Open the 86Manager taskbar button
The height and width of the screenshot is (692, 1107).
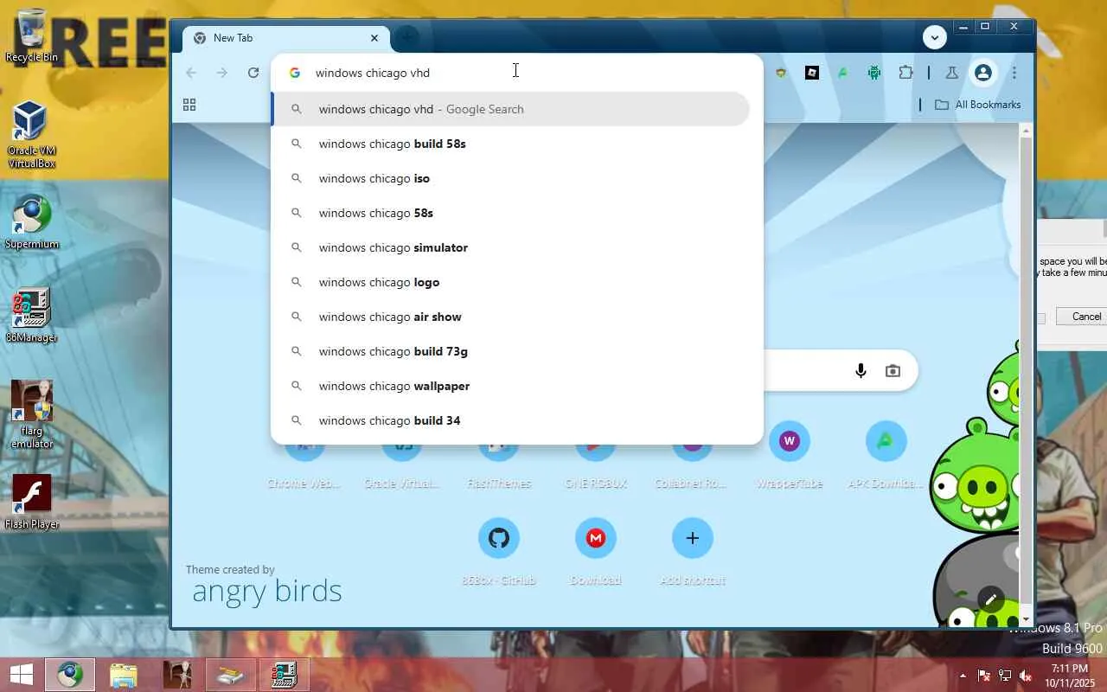point(284,675)
